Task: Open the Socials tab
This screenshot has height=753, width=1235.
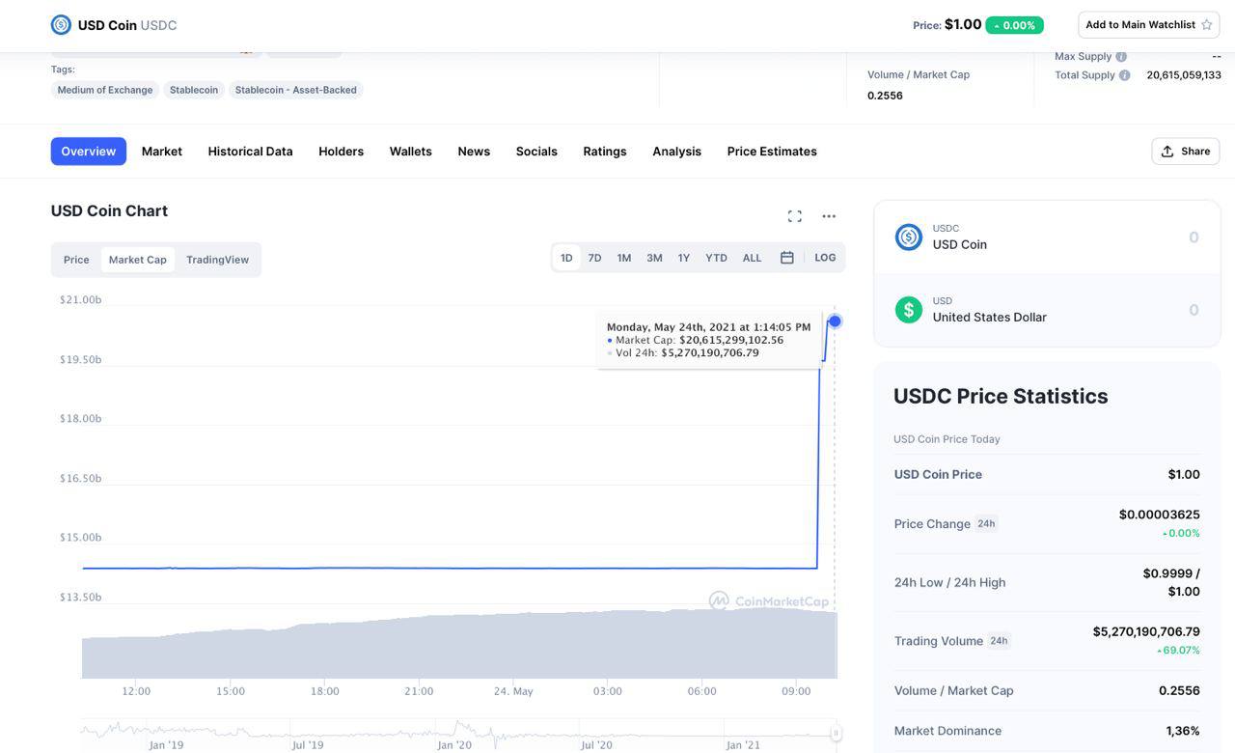Action: (536, 152)
